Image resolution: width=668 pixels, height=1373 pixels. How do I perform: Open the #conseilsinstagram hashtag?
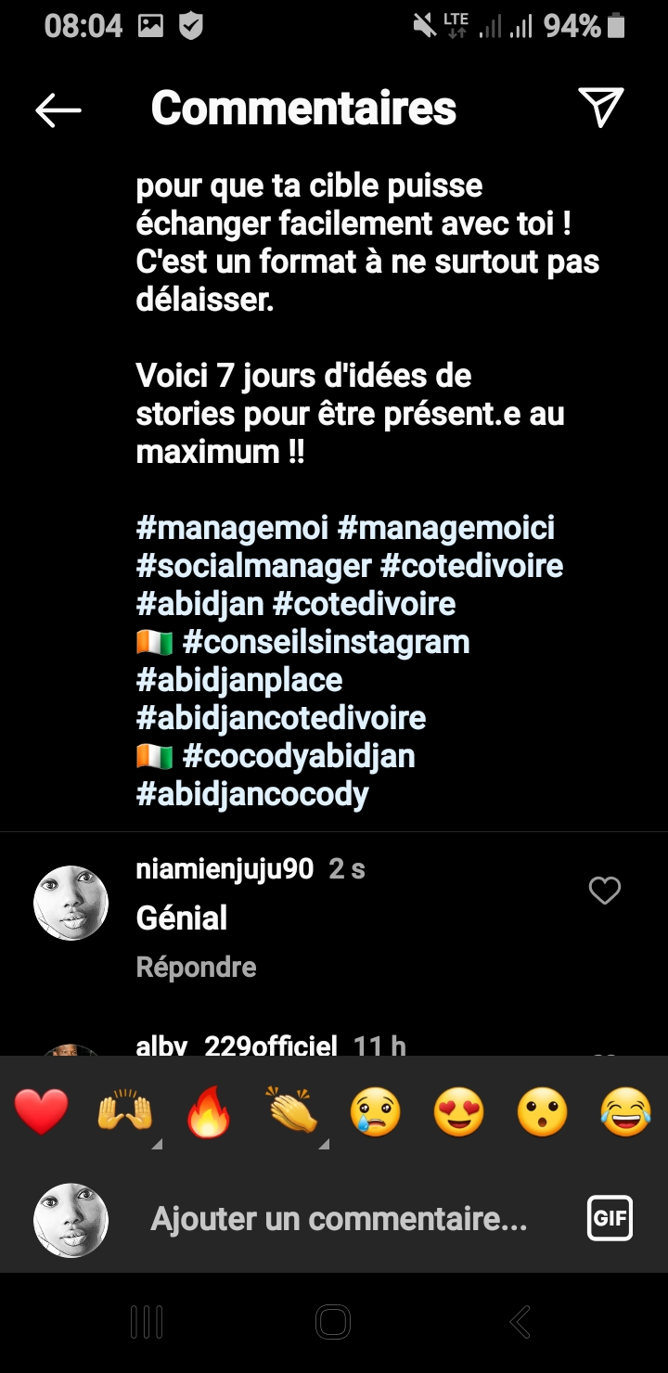pyautogui.click(x=326, y=642)
